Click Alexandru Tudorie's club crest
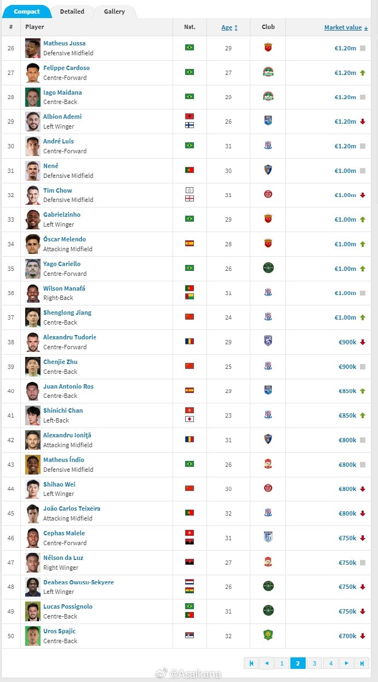 click(268, 342)
